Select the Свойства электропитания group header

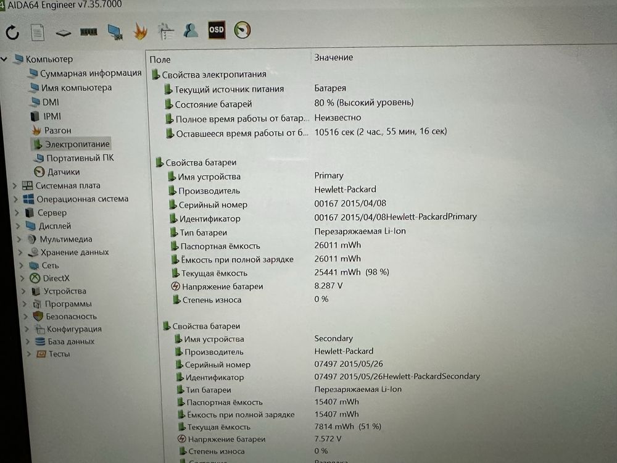tap(214, 75)
